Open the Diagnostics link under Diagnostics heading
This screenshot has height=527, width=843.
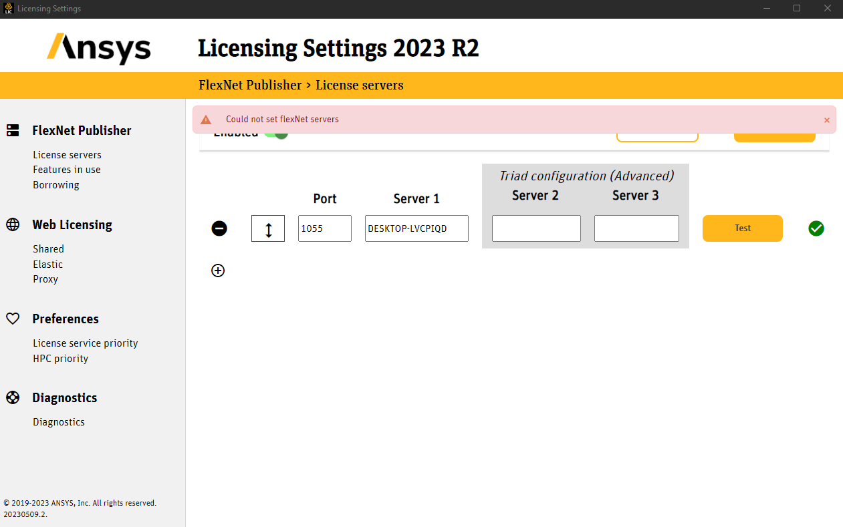[59, 422]
